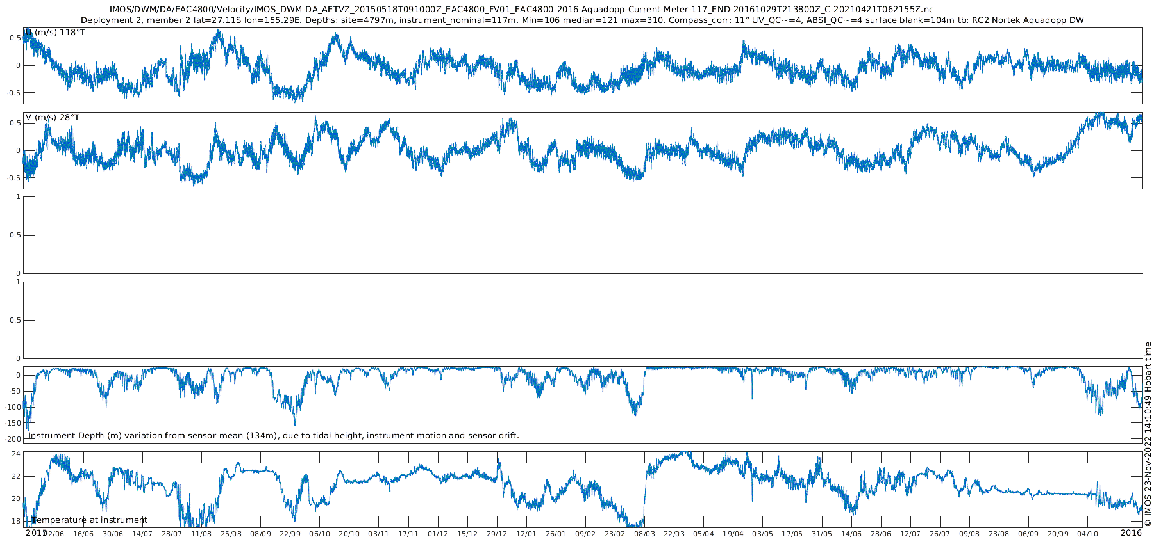The image size is (1154, 544).
Task: Click the '22/09' date tick
Action: [290, 534]
